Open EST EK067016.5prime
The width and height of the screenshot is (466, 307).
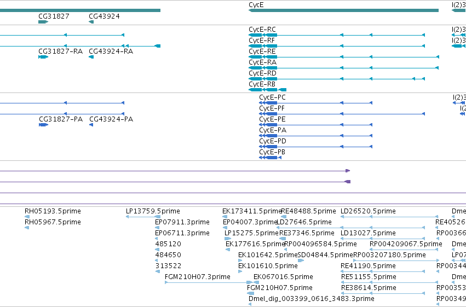pos(283,277)
